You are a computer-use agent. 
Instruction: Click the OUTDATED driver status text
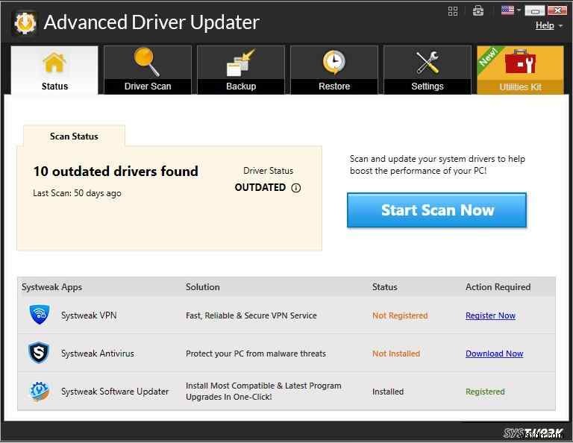pyautogui.click(x=260, y=187)
